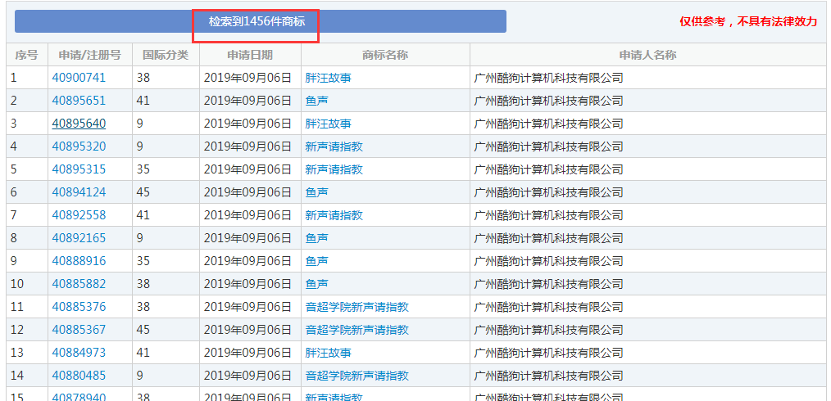Select serial number 11 cell
Image resolution: width=831 pixels, height=401 pixels.
tap(26, 307)
